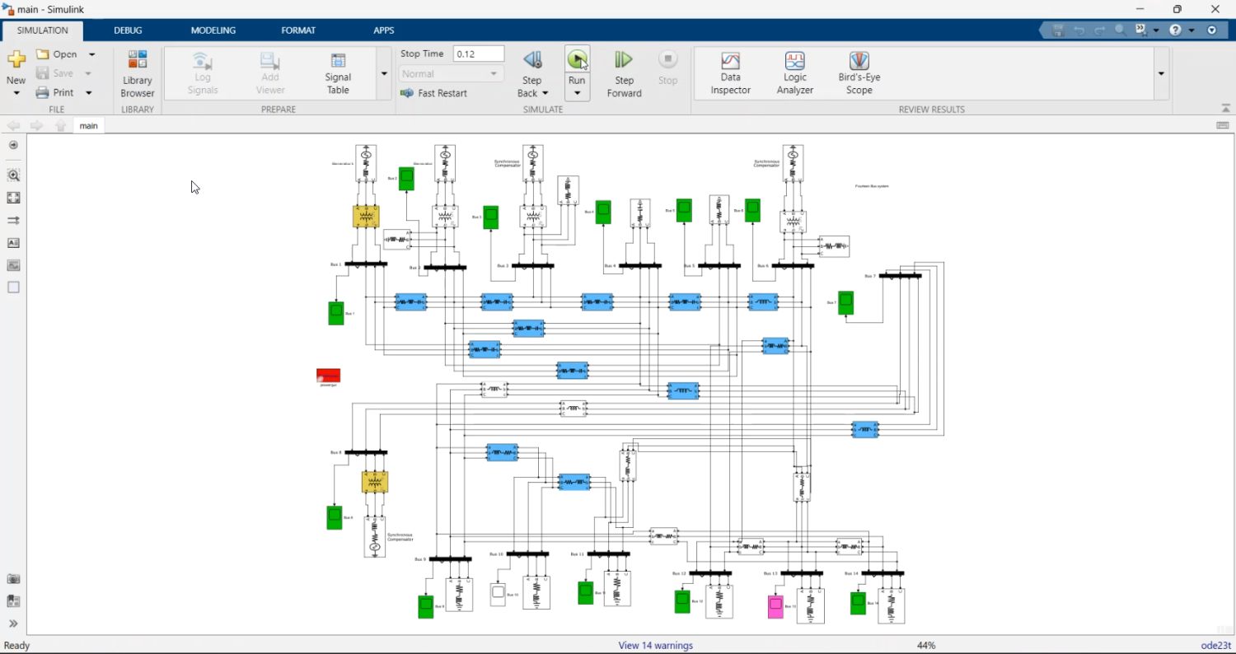Viewport: 1236px width, 654px height.
Task: Open the Logic Analyzer
Action: 794,73
